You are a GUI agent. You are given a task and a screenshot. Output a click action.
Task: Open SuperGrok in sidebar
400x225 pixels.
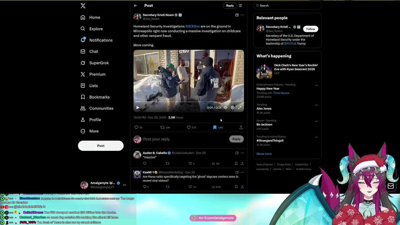point(95,63)
